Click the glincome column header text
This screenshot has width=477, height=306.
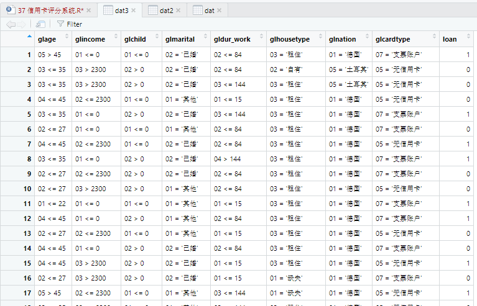pyautogui.click(x=90, y=40)
